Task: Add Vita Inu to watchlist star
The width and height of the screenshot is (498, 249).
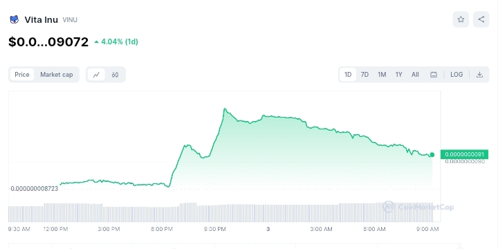Action: coord(461,19)
